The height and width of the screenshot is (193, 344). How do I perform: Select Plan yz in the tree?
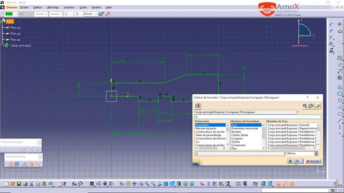pos(15,34)
